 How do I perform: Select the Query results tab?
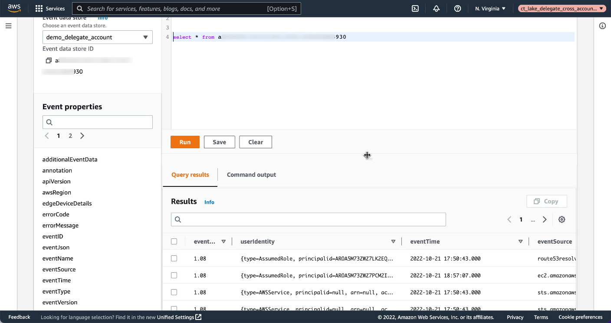click(190, 175)
